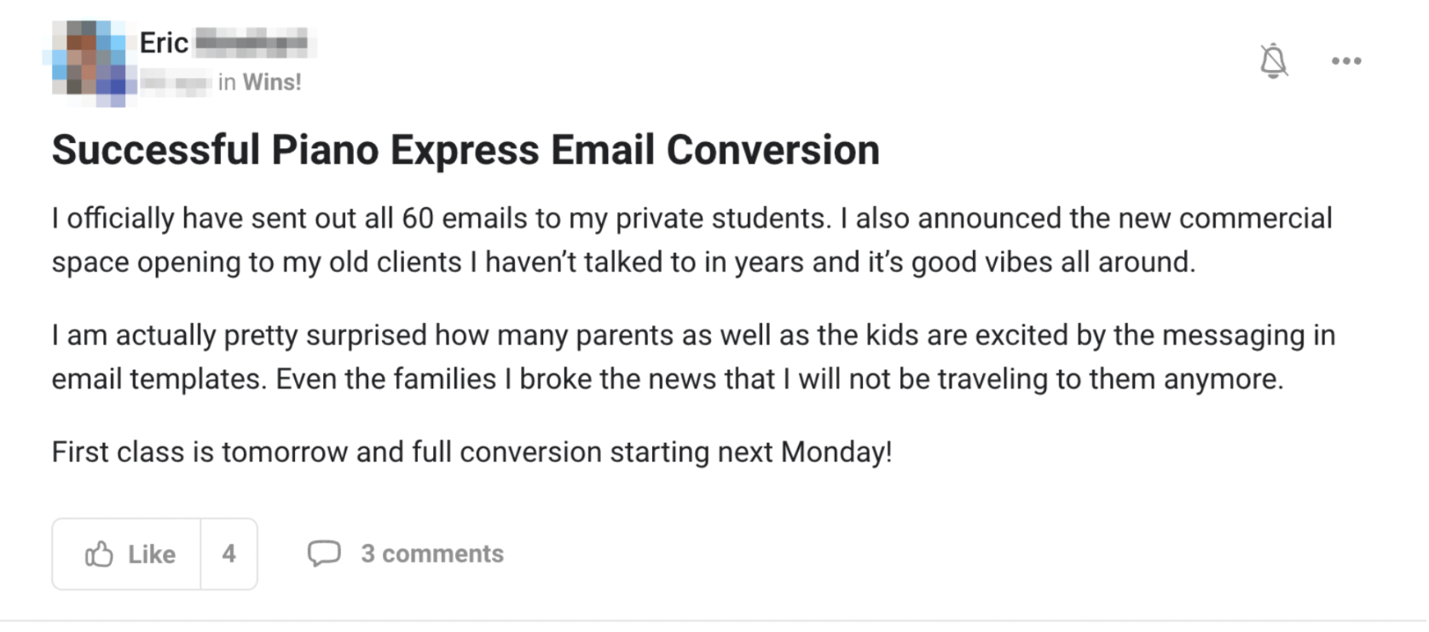Click the phrase email templates in post body

tap(159, 379)
